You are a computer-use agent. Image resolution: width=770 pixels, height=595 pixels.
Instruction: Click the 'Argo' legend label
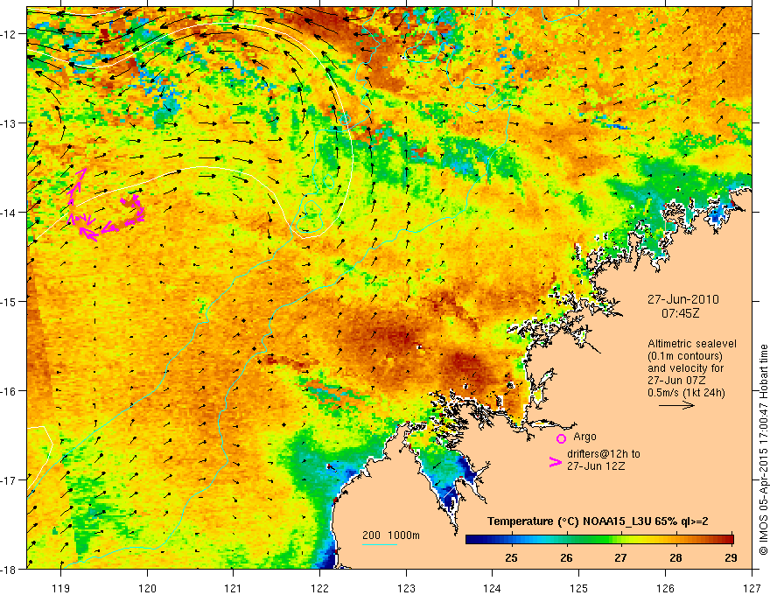coord(584,437)
